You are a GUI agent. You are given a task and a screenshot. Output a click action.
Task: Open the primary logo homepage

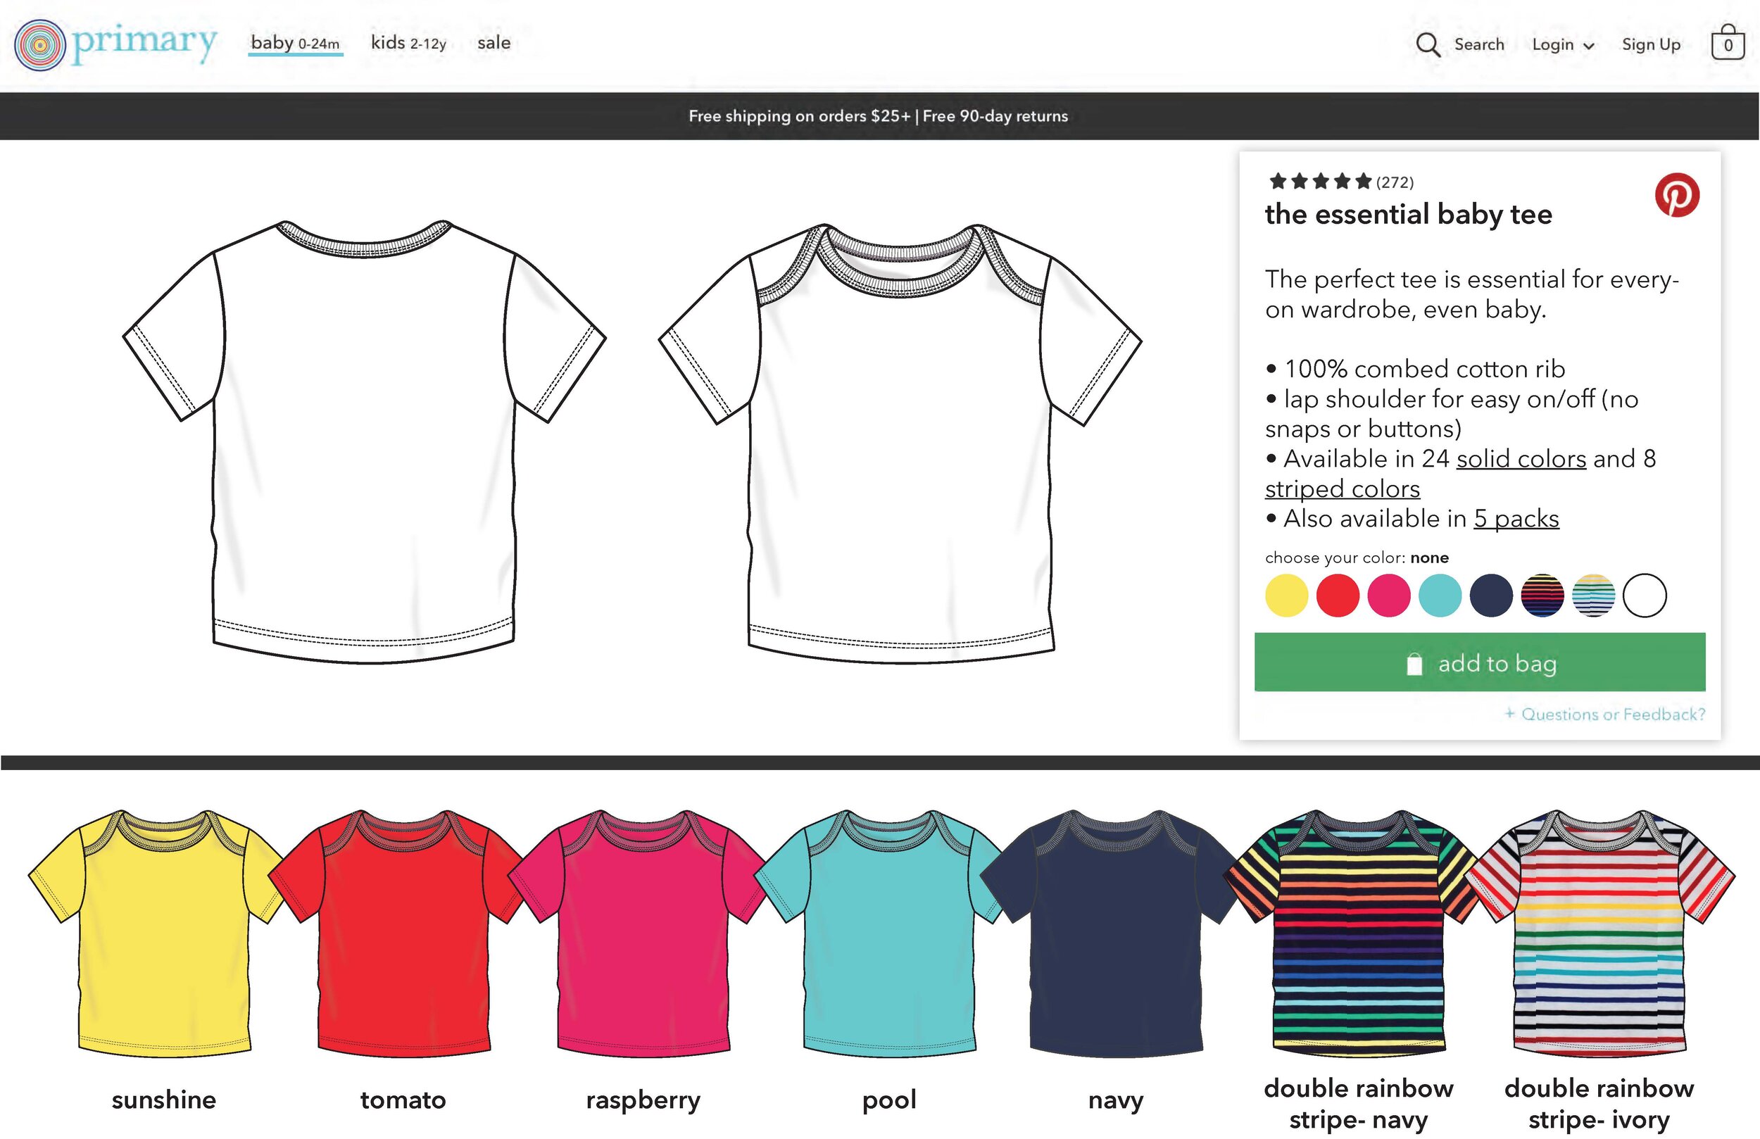(116, 44)
